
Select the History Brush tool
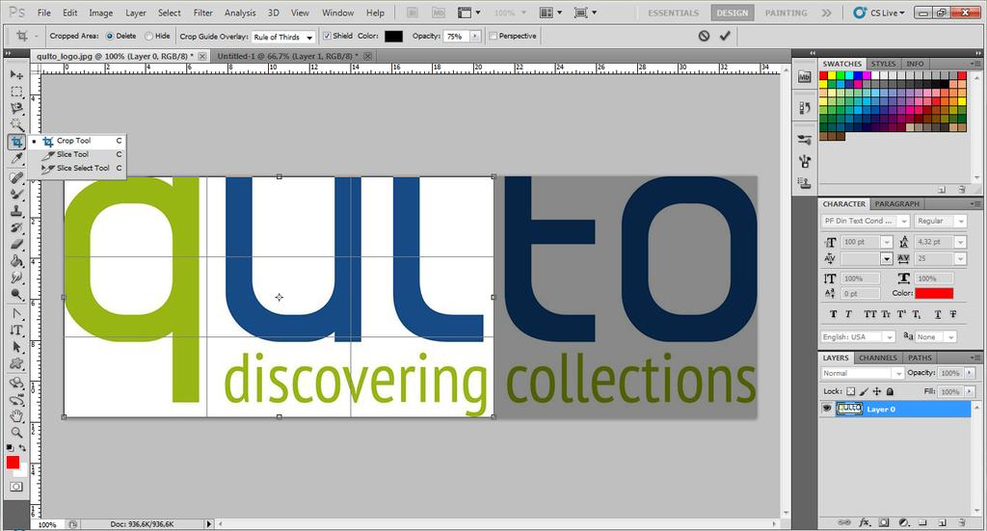16,227
